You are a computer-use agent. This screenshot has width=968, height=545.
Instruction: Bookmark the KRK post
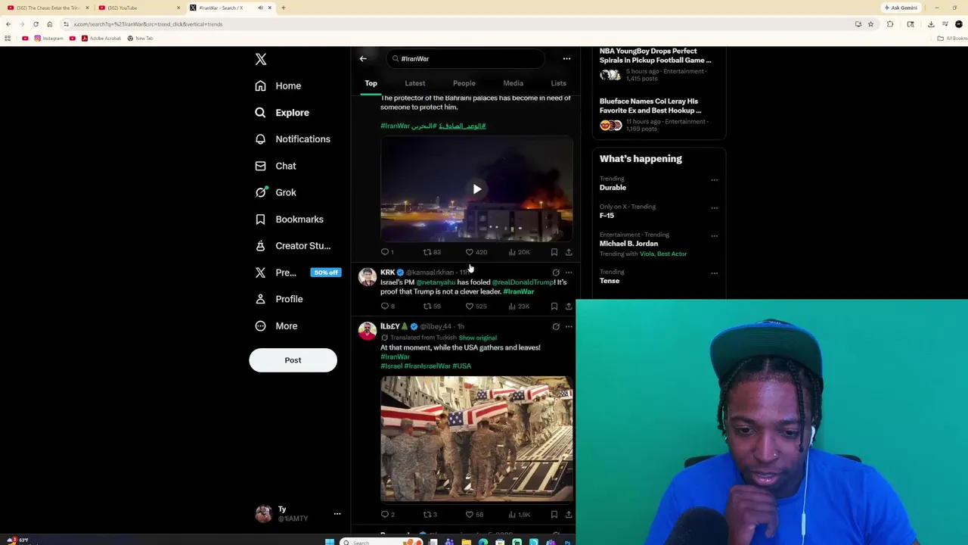pyautogui.click(x=554, y=307)
